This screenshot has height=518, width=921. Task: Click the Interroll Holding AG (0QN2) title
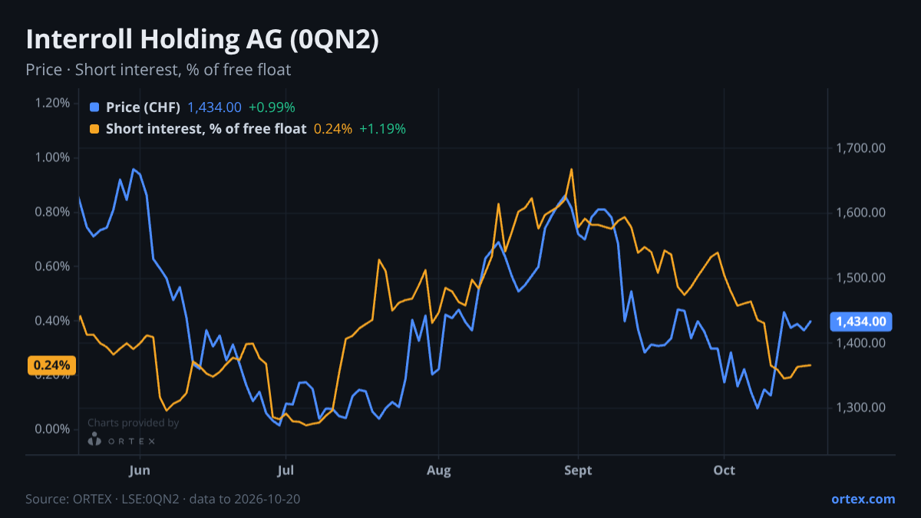pyautogui.click(x=203, y=41)
